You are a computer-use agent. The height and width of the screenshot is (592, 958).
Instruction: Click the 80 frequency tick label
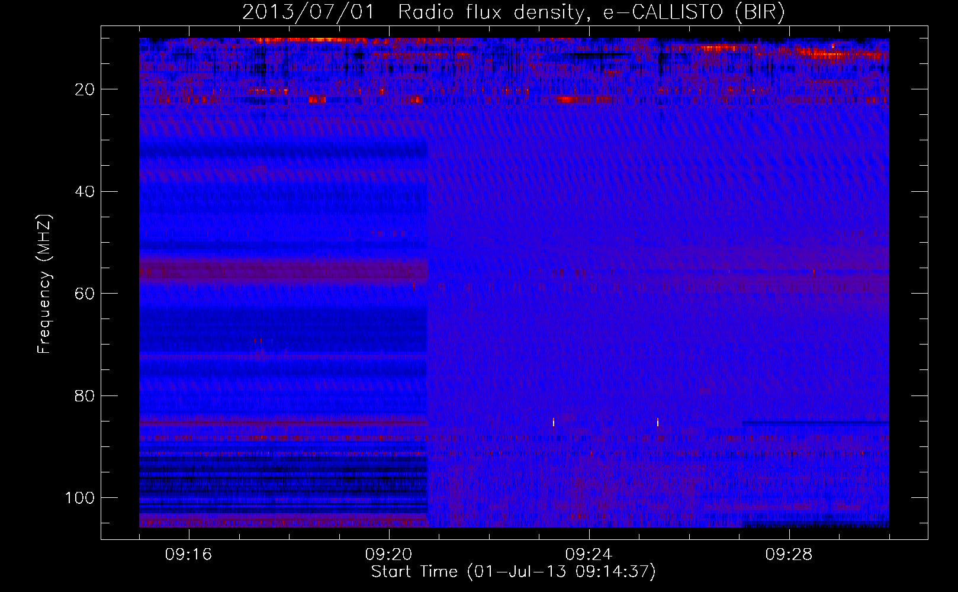pos(85,395)
